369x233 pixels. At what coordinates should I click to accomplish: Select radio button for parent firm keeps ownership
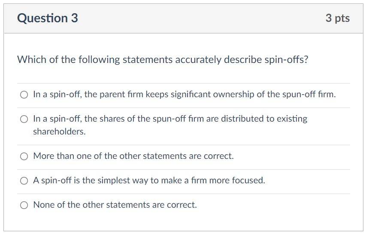pos(24,95)
